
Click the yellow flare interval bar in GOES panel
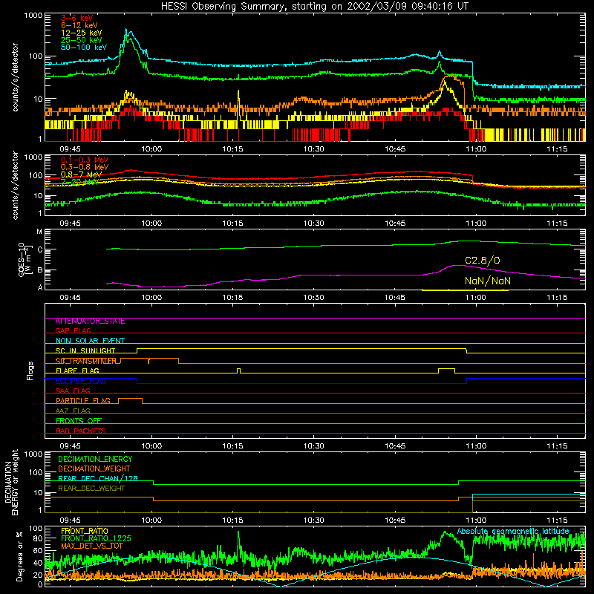[465, 290]
